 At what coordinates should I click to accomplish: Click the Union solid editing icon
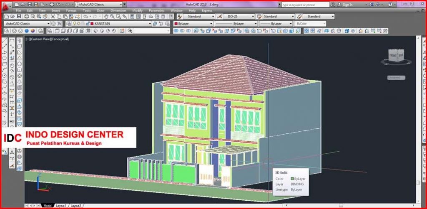coord(176,31)
